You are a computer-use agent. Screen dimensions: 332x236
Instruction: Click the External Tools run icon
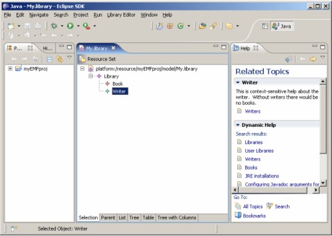coord(87,26)
